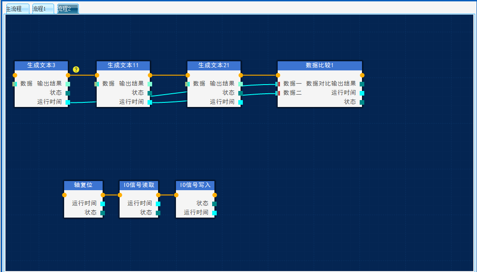This screenshot has height=272, width=477.
Task: Select the 数据比较1 node header
Action: coord(320,65)
